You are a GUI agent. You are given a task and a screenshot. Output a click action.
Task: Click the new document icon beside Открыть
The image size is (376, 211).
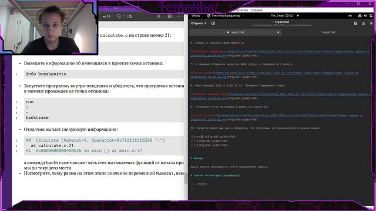tap(213, 23)
